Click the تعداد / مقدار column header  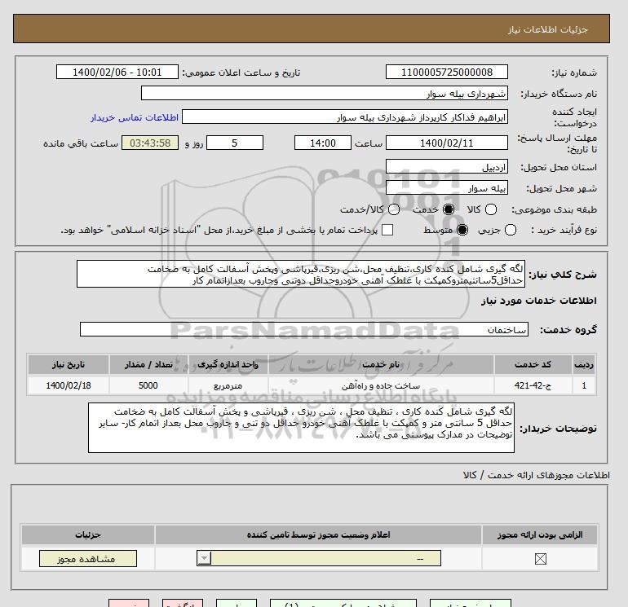pos(148,364)
